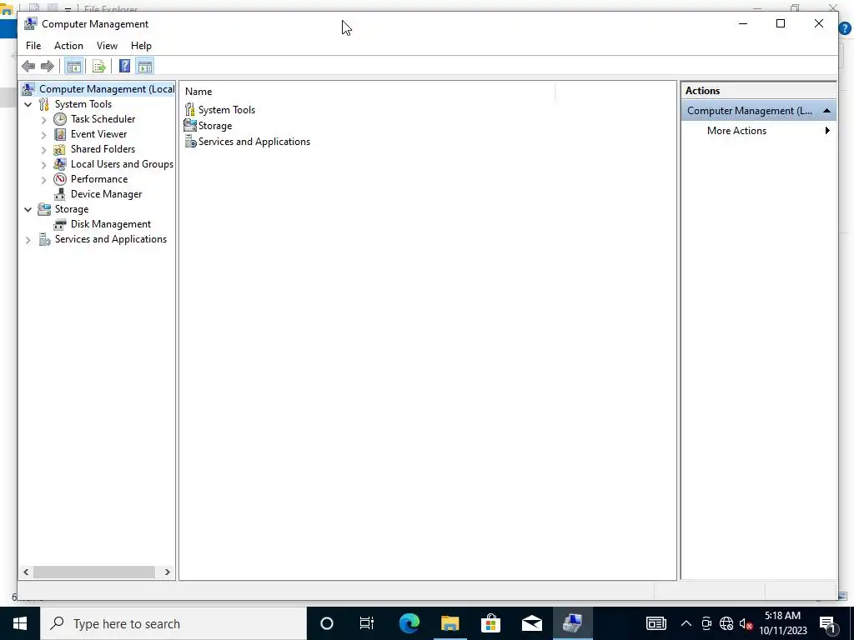Image resolution: width=854 pixels, height=640 pixels.
Task: Click the Disk Management drive icon
Action: point(60,224)
